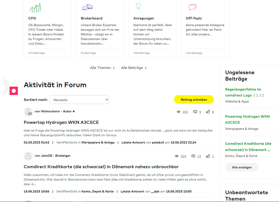Open the Sortiert nach dropdown
The height and width of the screenshot is (202, 279).
tap(79, 100)
